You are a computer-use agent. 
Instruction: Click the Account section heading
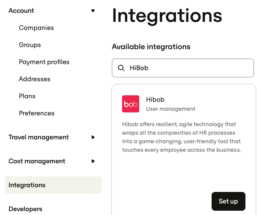pos(21,11)
